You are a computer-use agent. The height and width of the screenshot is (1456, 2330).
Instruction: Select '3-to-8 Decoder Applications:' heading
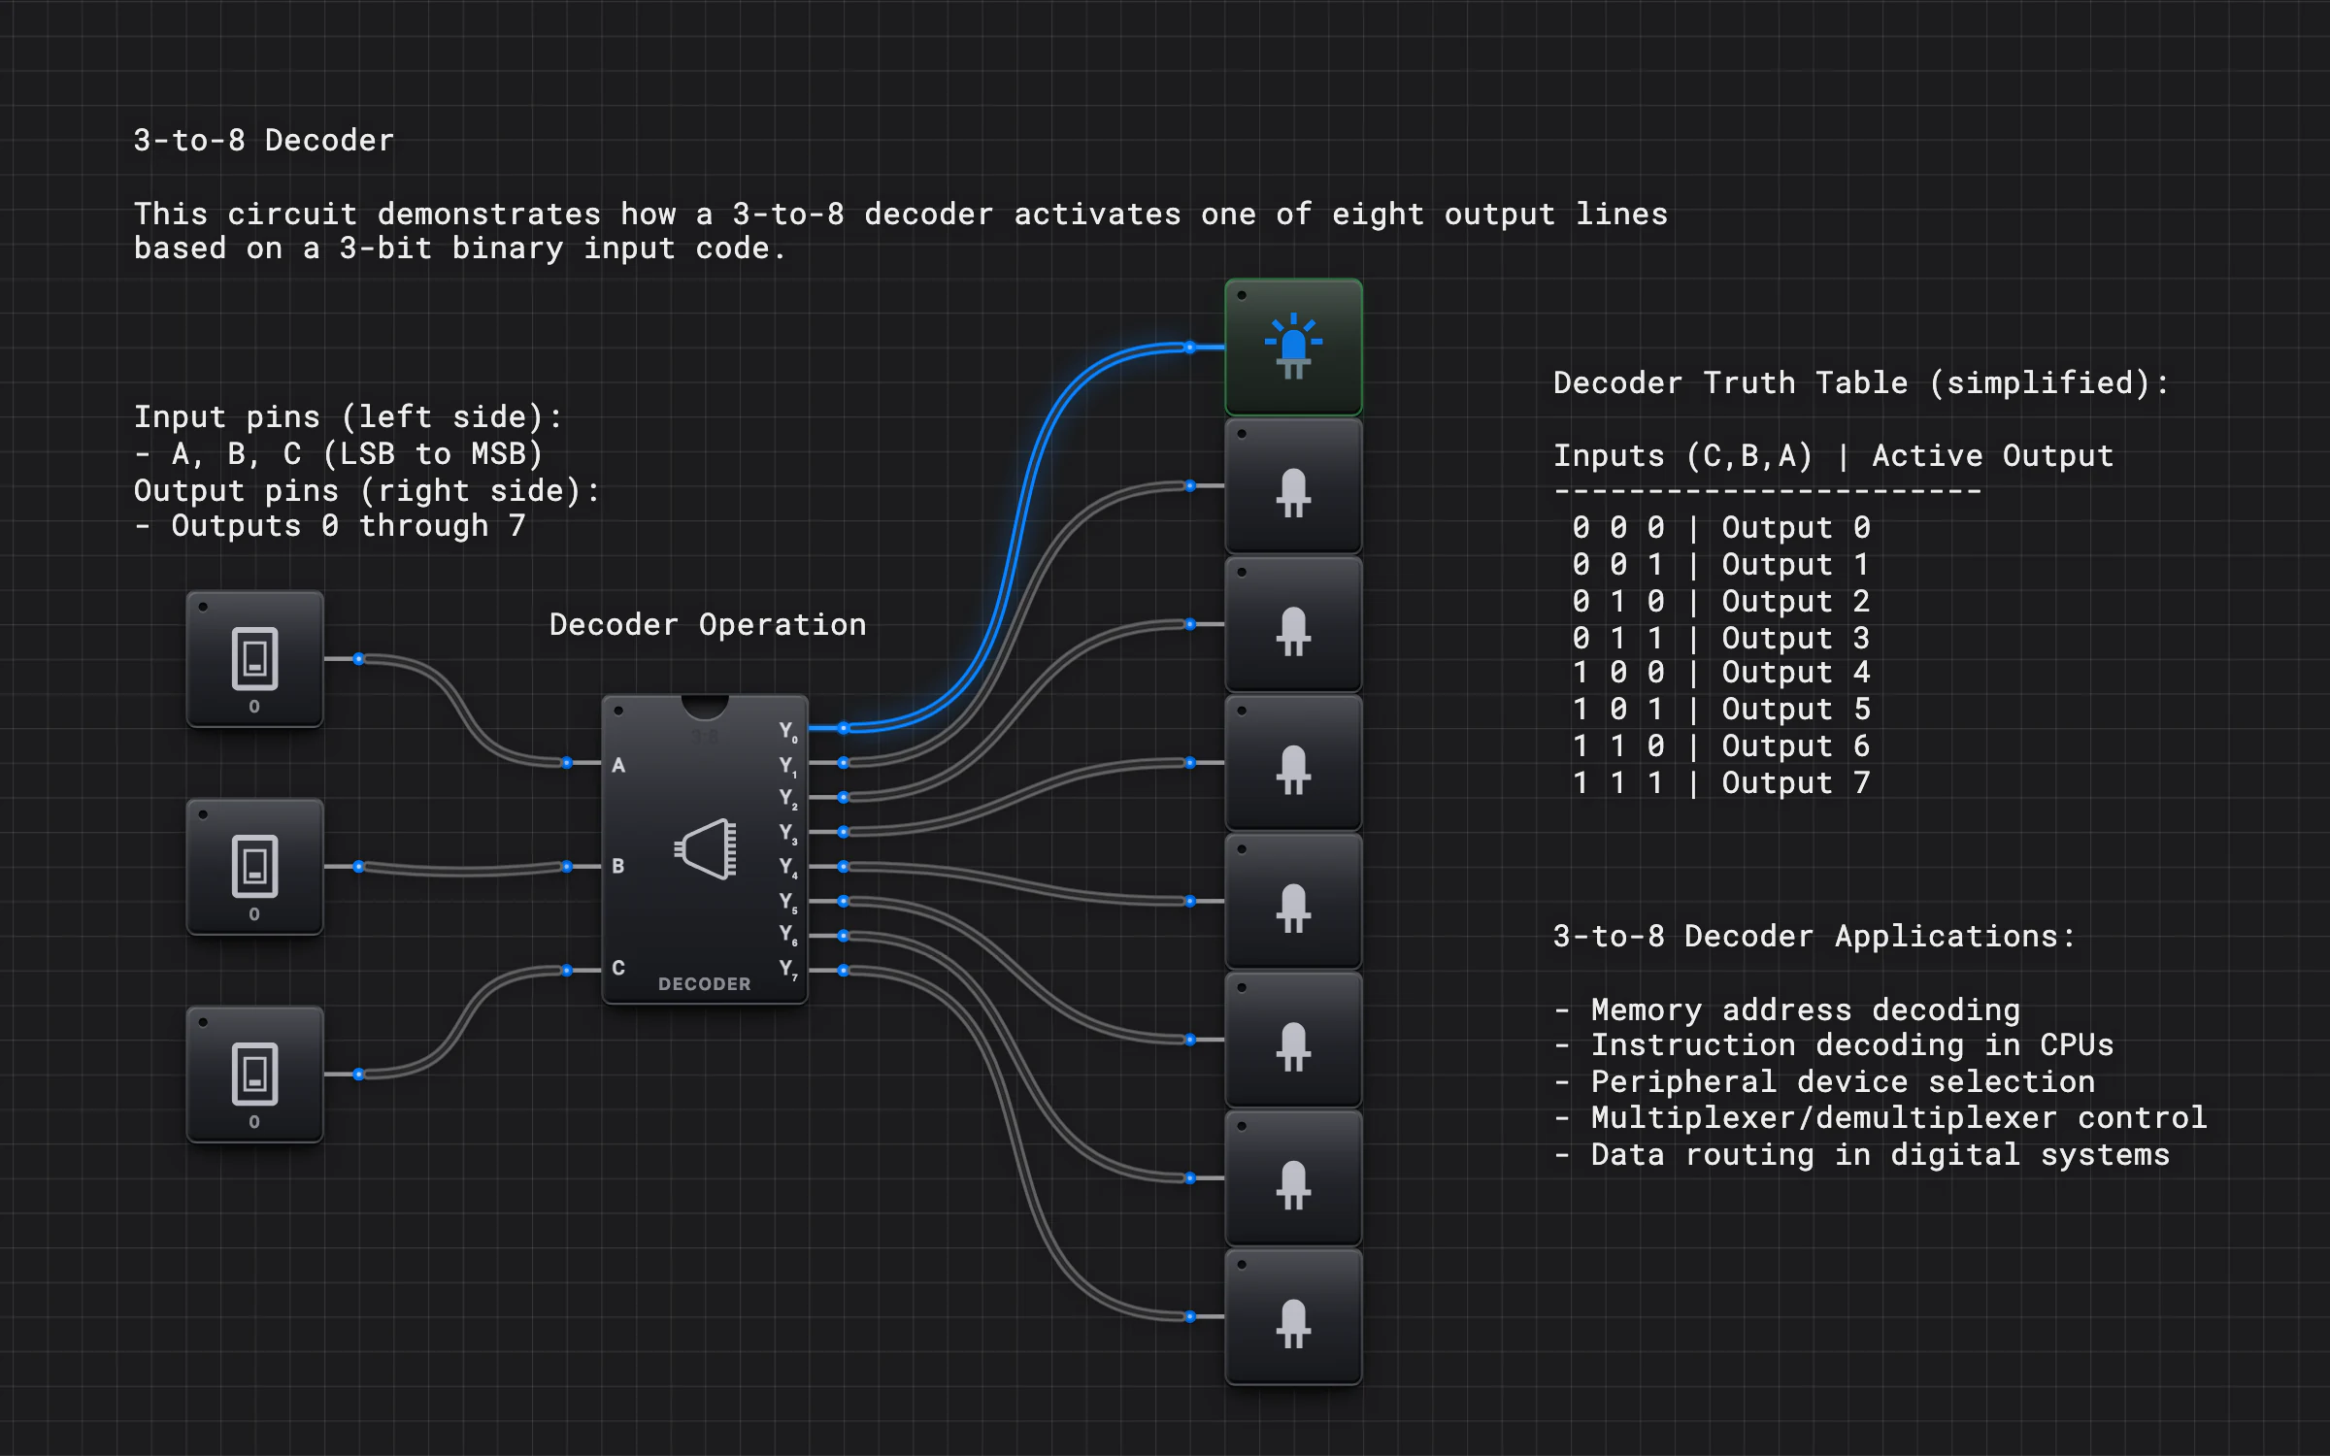tap(1814, 937)
